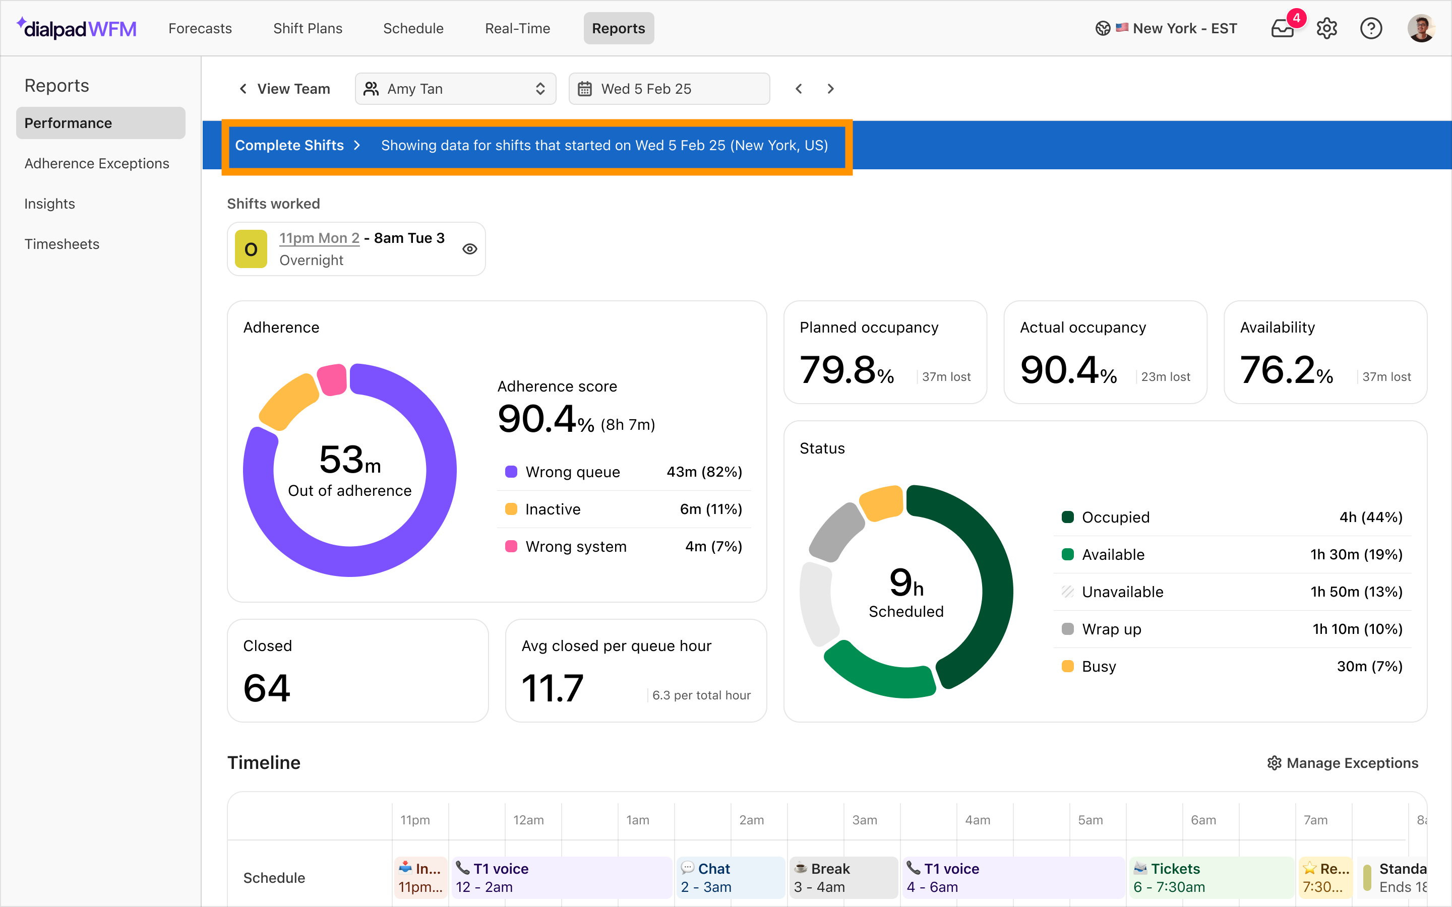The height and width of the screenshot is (907, 1452).
Task: Click the 4h (44%) Occupied value
Action: [1371, 517]
